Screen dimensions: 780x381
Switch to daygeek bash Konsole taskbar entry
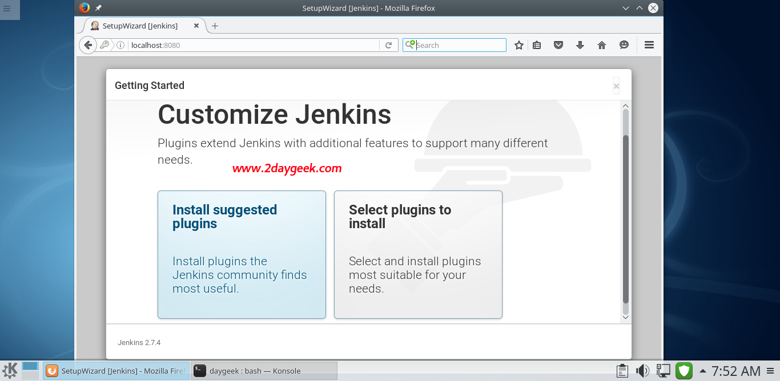pos(264,371)
